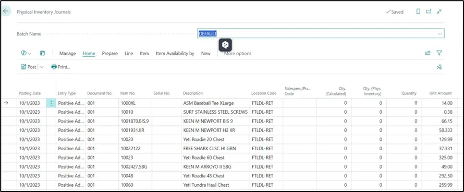The image size is (464, 192).
Task: Click the Yeti Tundra Haul Chest cell
Action: tap(215, 185)
